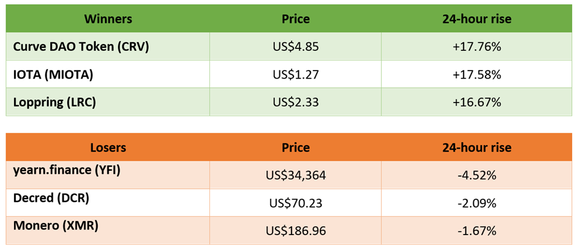Click the green 24-hour rise header
This screenshot has height=251, width=577.
point(477,19)
